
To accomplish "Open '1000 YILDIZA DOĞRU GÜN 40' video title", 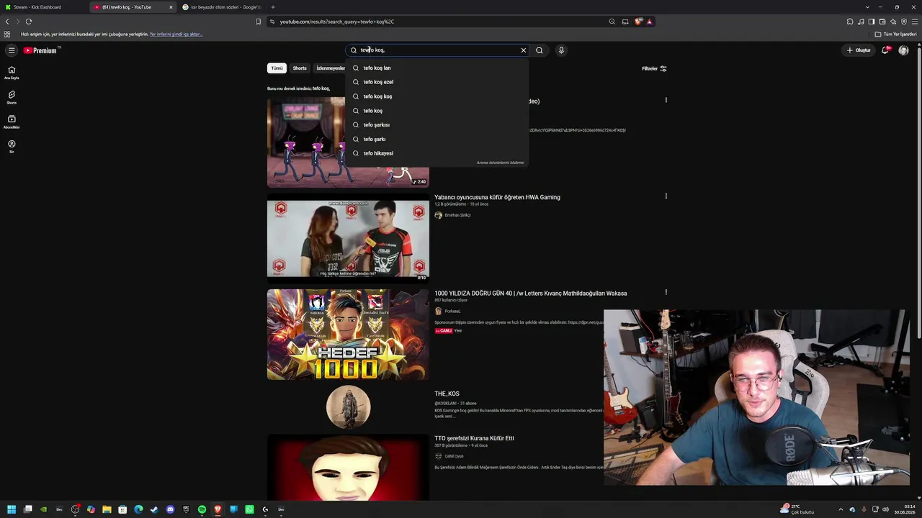I will click(x=530, y=294).
